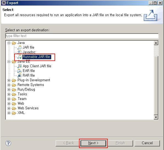This screenshot has width=164, height=150.
Task: Select the Remote Systems label
Action: point(31,85)
